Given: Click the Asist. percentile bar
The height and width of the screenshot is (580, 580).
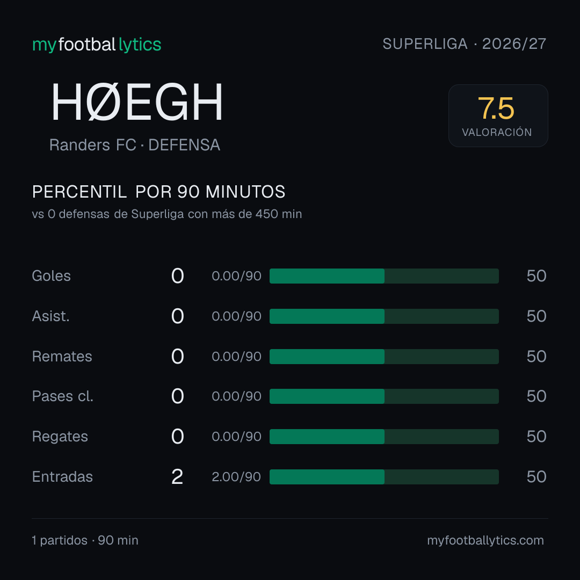Looking at the screenshot, I should click(384, 316).
